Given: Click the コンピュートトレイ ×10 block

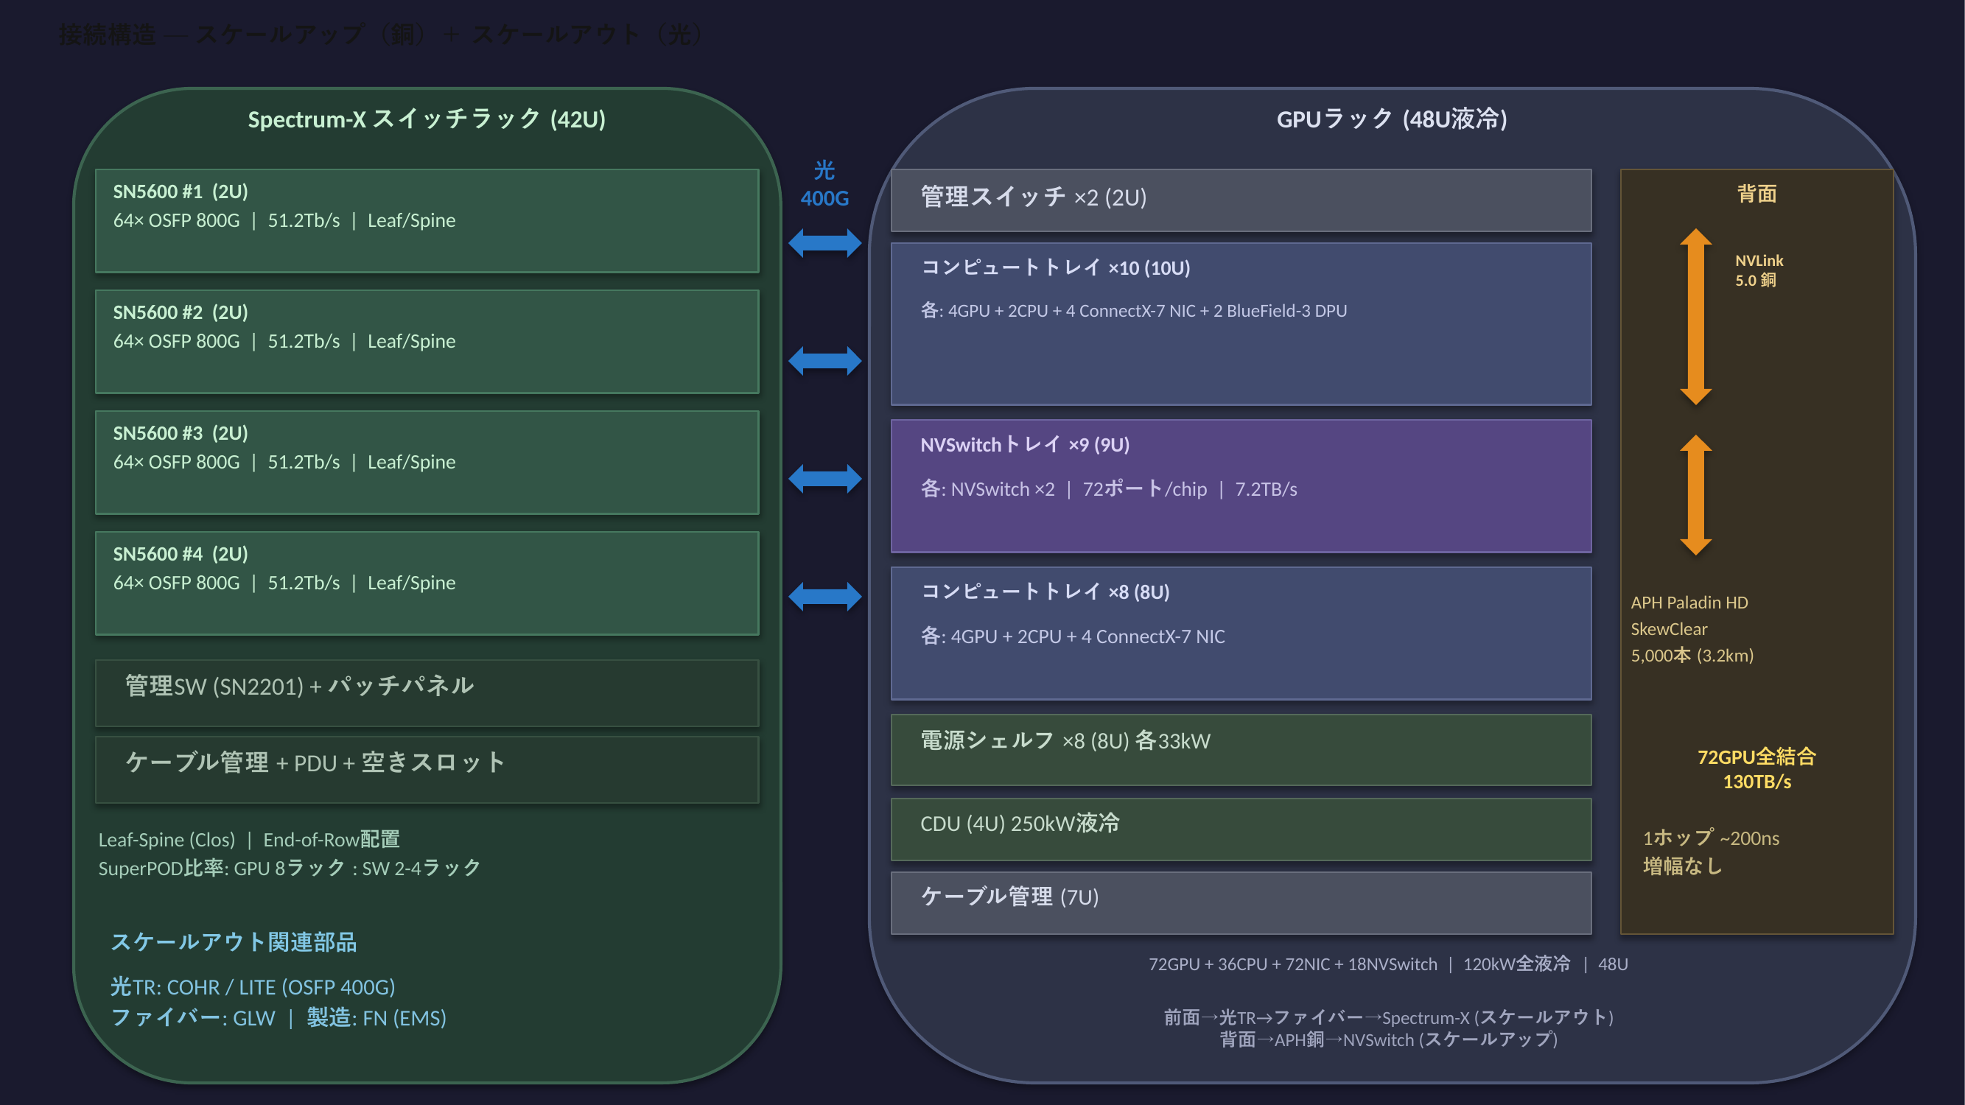Looking at the screenshot, I should [1240, 323].
